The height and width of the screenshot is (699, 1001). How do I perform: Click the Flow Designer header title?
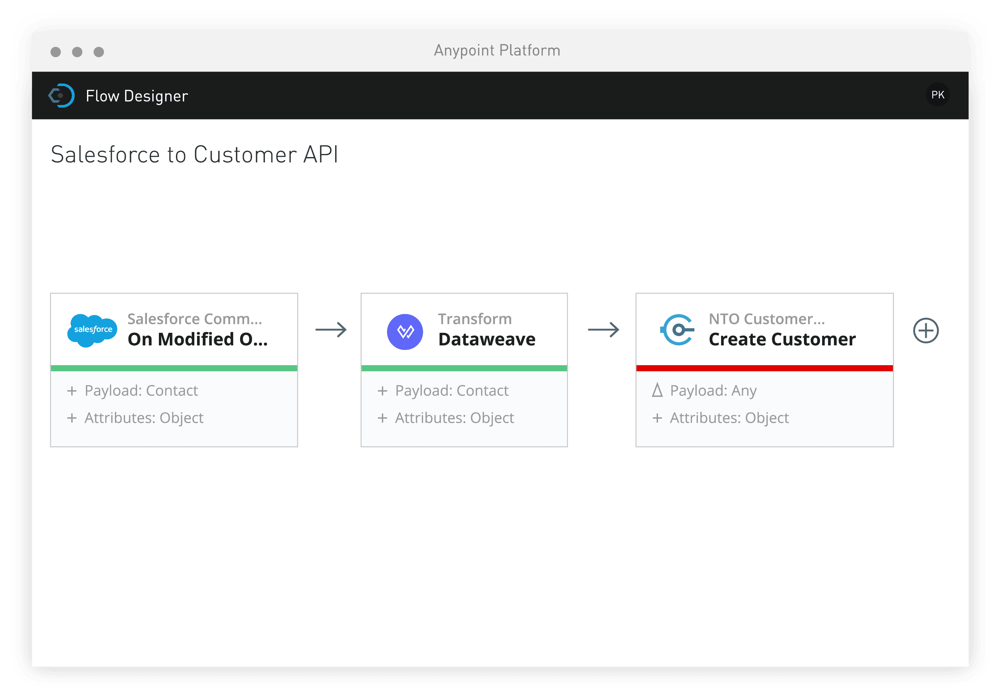coord(137,96)
